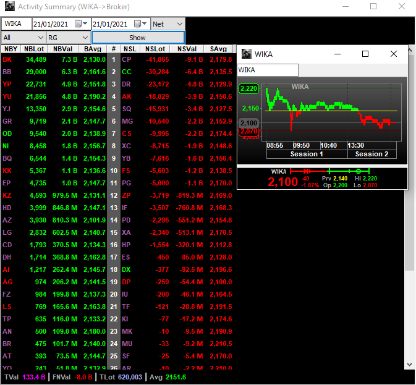Select seller broker CP

click(127, 59)
